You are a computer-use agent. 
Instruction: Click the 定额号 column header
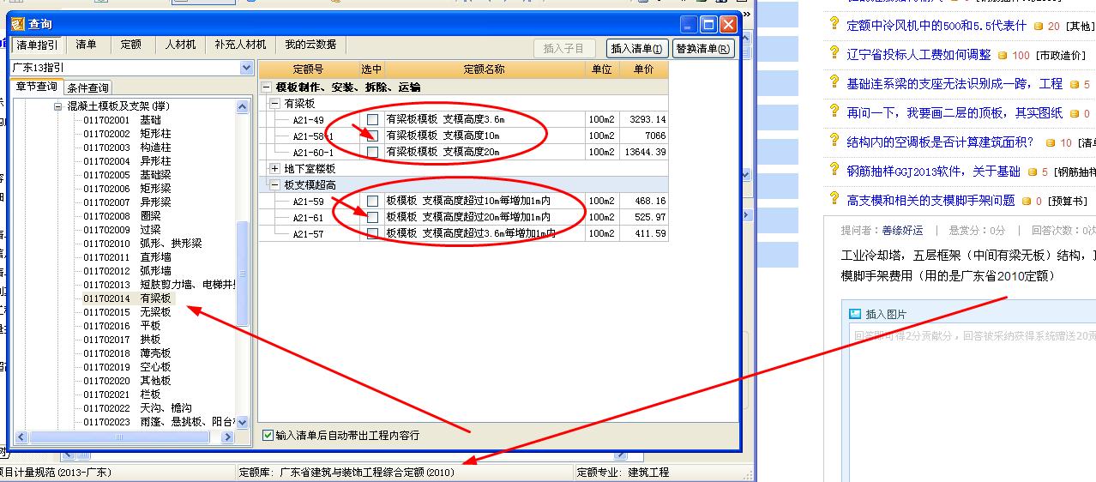[x=309, y=69]
